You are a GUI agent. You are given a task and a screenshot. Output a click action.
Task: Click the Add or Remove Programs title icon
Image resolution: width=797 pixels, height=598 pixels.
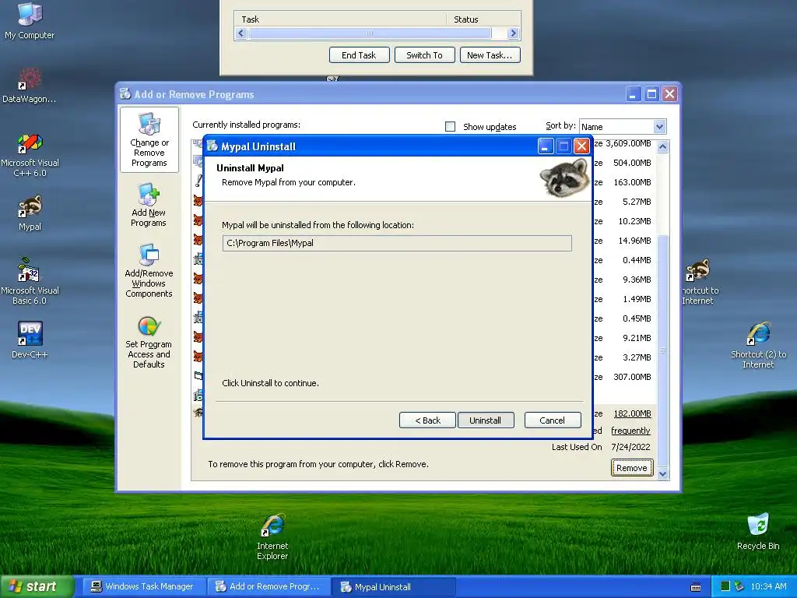[125, 93]
